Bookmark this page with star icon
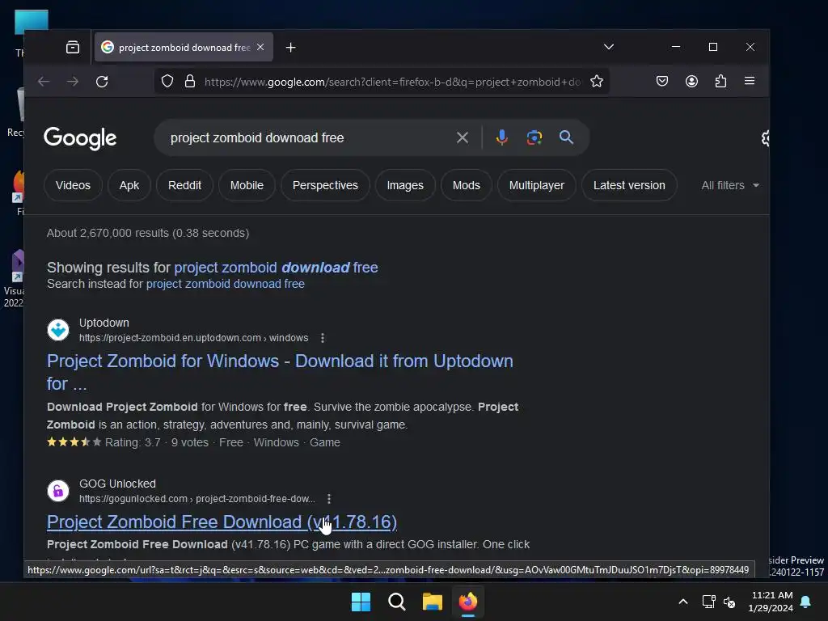This screenshot has height=621, width=828. point(597,82)
